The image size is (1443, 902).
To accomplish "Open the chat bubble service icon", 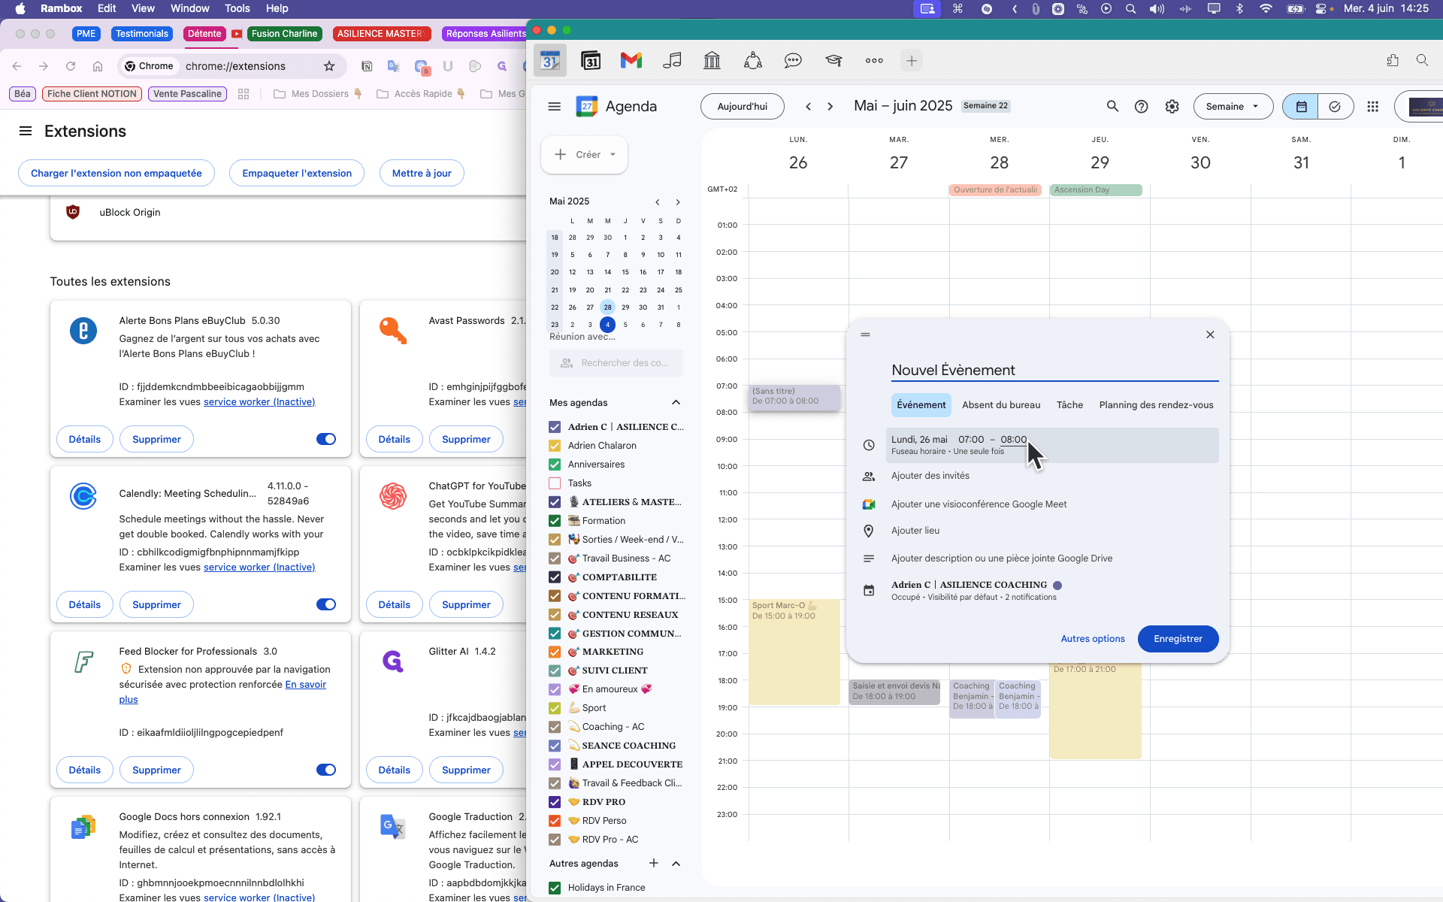I will [x=793, y=61].
